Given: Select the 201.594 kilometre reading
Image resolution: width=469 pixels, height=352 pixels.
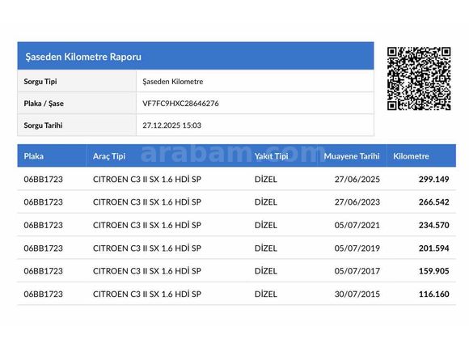Looking at the screenshot, I should click(433, 248).
